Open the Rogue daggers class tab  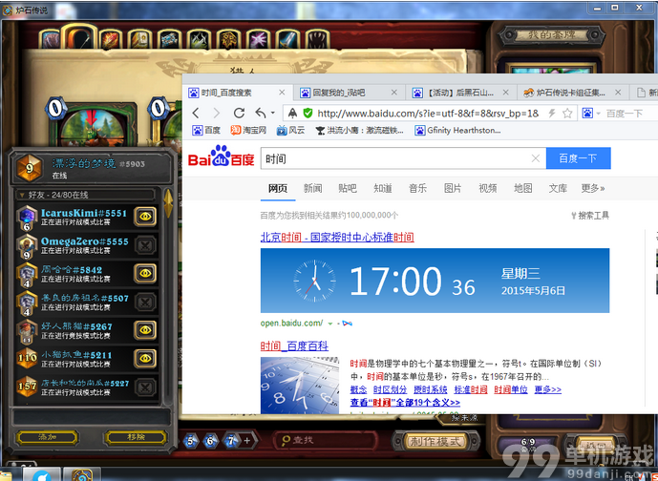(199, 39)
